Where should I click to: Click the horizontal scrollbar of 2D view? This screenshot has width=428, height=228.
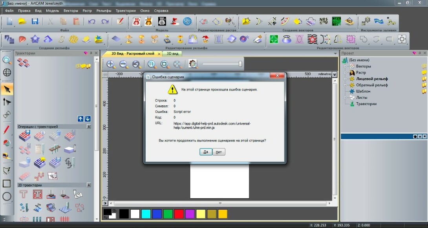(x=220, y=203)
